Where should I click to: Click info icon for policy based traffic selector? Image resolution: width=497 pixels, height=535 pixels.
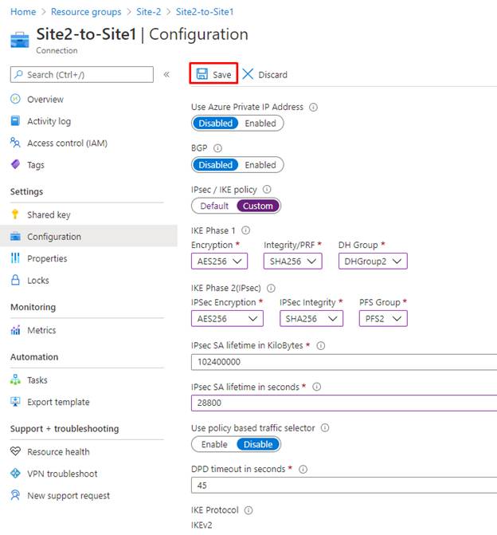click(325, 428)
